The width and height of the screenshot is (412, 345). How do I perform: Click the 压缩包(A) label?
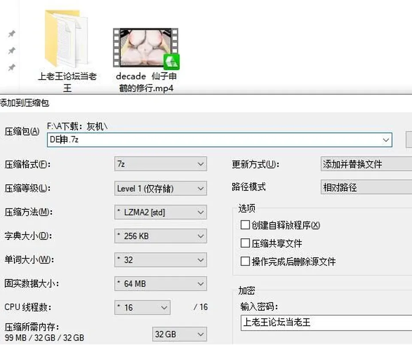coord(22,132)
